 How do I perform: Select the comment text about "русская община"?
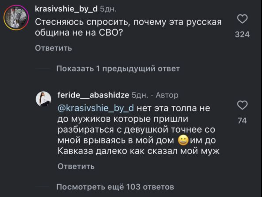pos(128,28)
